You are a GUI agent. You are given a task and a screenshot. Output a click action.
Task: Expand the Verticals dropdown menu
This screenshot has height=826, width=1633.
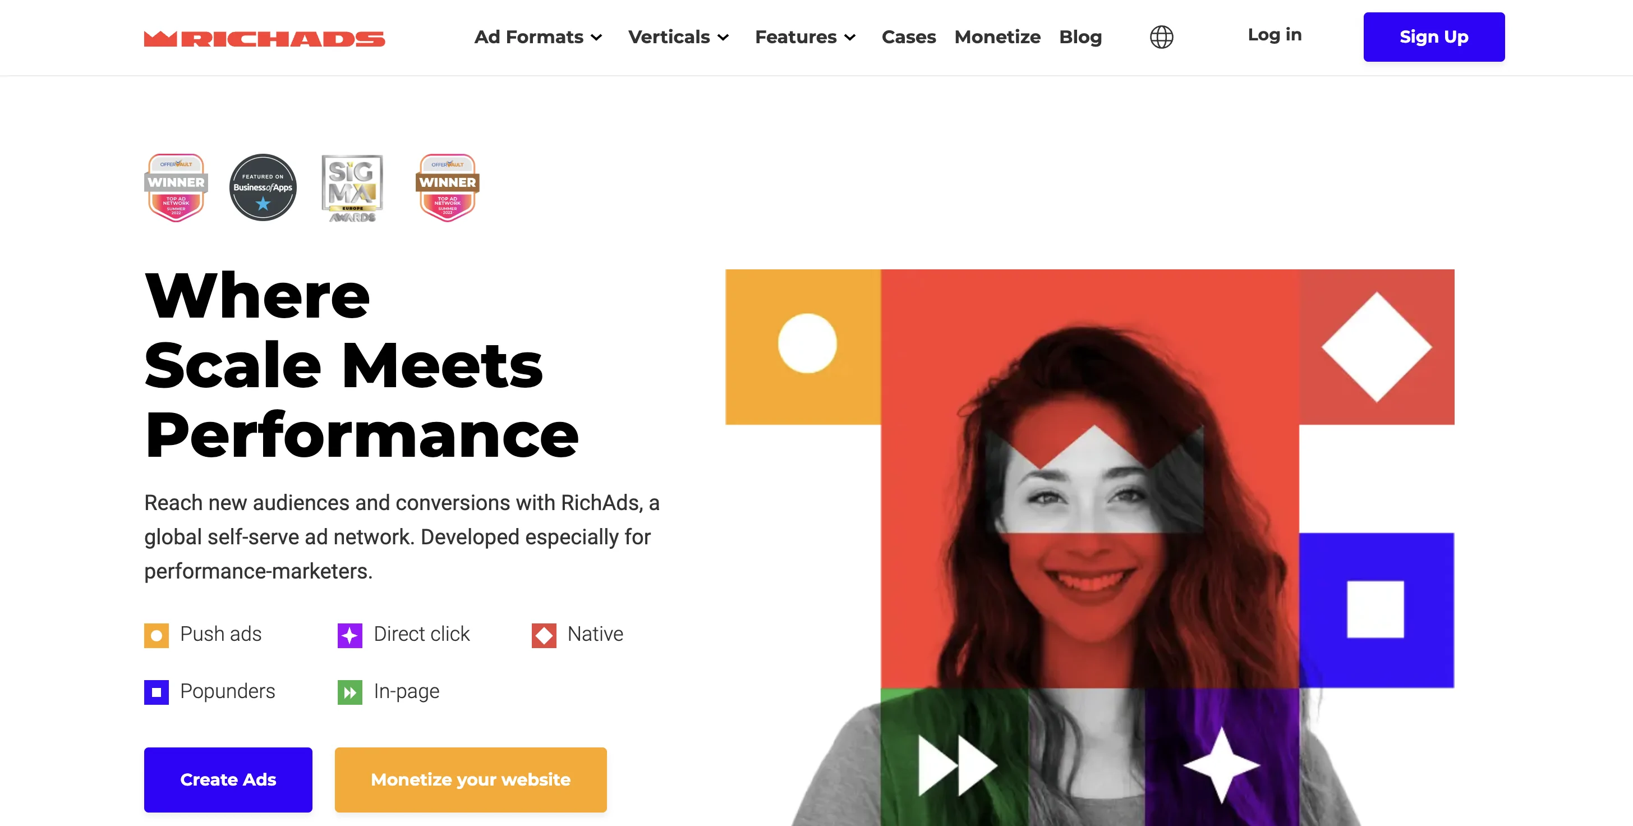tap(678, 37)
